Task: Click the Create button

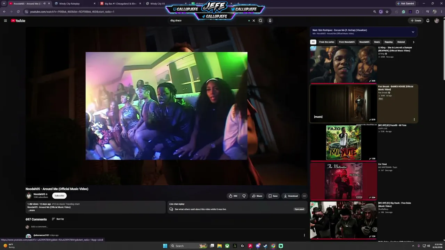Action: coord(416,20)
